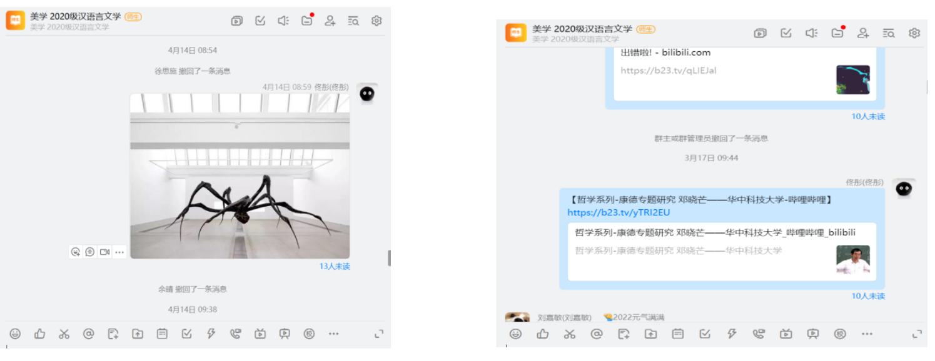The width and height of the screenshot is (935, 361).
Task: Open group settings gear in right chat
Action: [x=914, y=33]
